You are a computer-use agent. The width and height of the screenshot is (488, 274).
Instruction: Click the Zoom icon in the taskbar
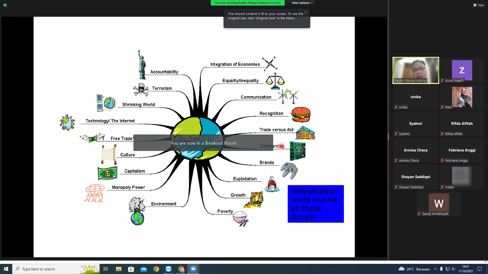click(x=193, y=269)
